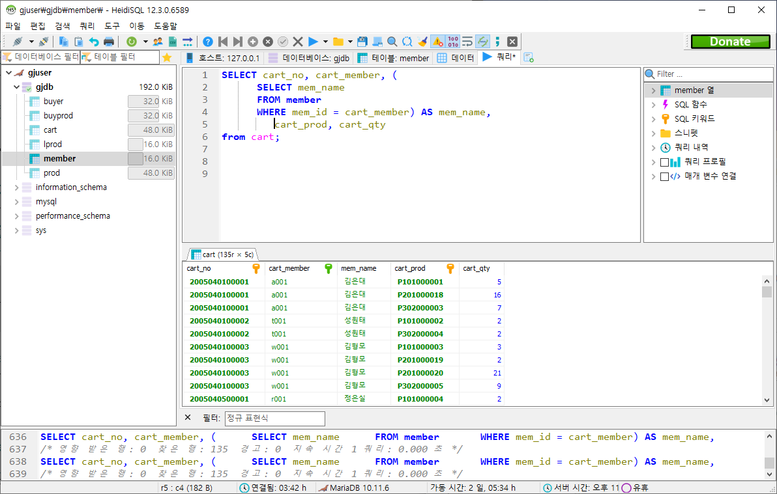Click the yellow favorites star icon
This screenshot has height=494, width=777.
point(167,57)
